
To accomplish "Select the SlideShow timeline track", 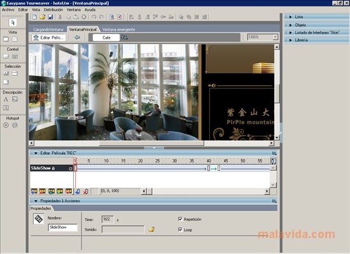I will click(x=52, y=168).
